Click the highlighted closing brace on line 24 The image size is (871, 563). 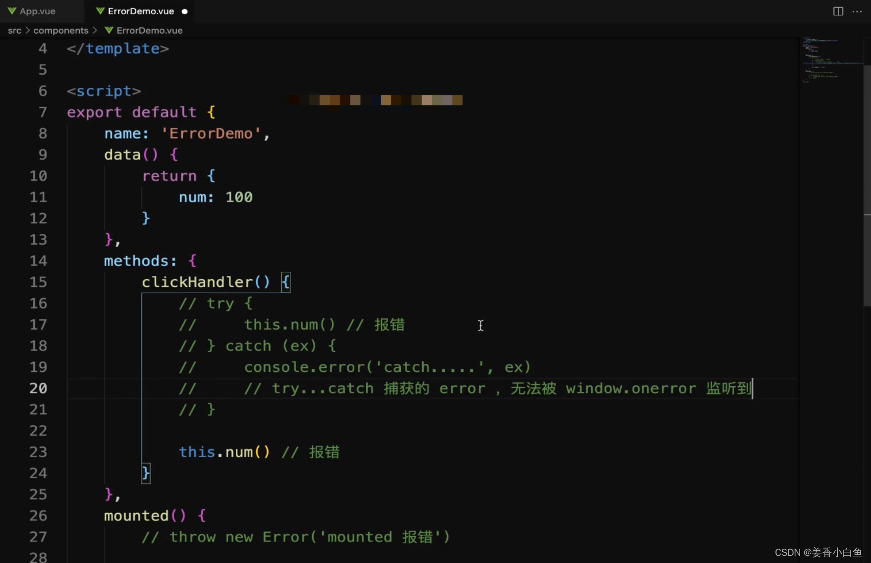(146, 473)
